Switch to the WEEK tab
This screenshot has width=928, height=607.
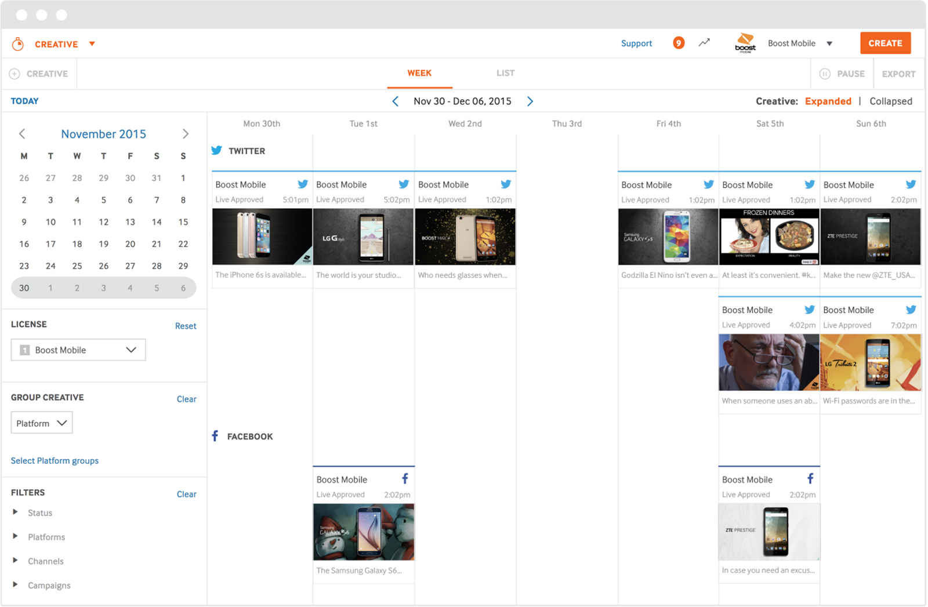(x=419, y=73)
